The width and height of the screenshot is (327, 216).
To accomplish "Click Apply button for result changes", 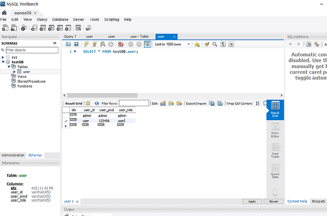I will pyautogui.click(x=252, y=201).
